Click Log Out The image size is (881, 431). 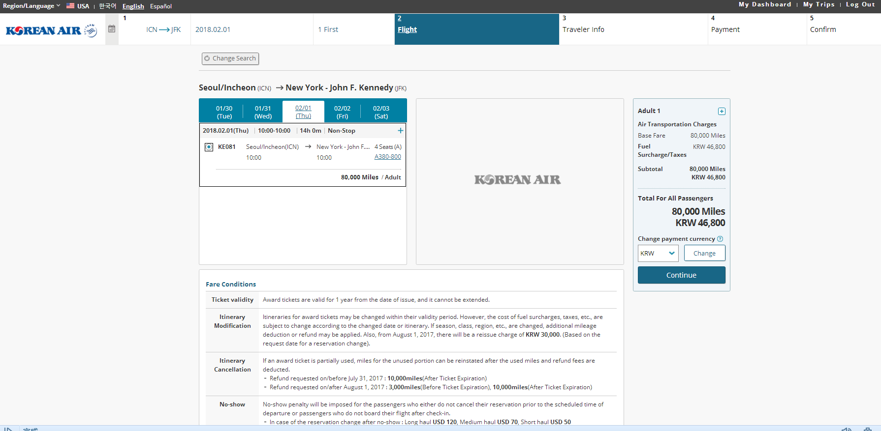click(x=860, y=4)
